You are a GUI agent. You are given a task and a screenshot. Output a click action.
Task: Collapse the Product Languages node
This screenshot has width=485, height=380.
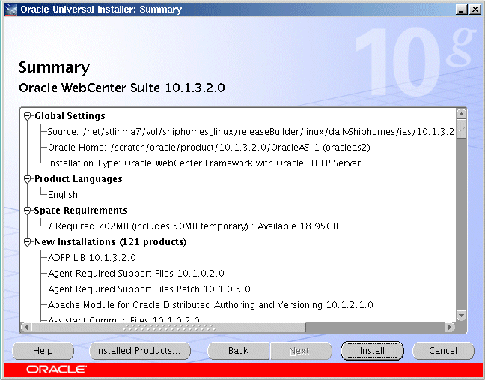point(28,179)
